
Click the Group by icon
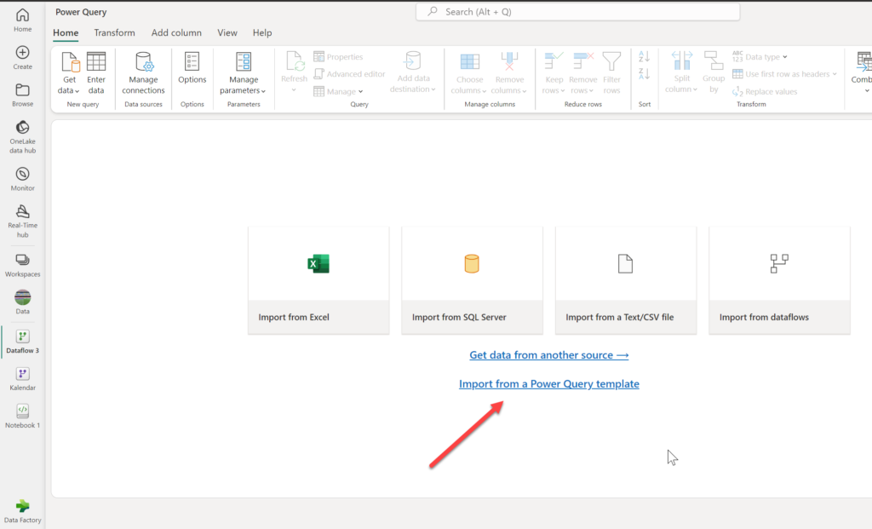(x=714, y=60)
